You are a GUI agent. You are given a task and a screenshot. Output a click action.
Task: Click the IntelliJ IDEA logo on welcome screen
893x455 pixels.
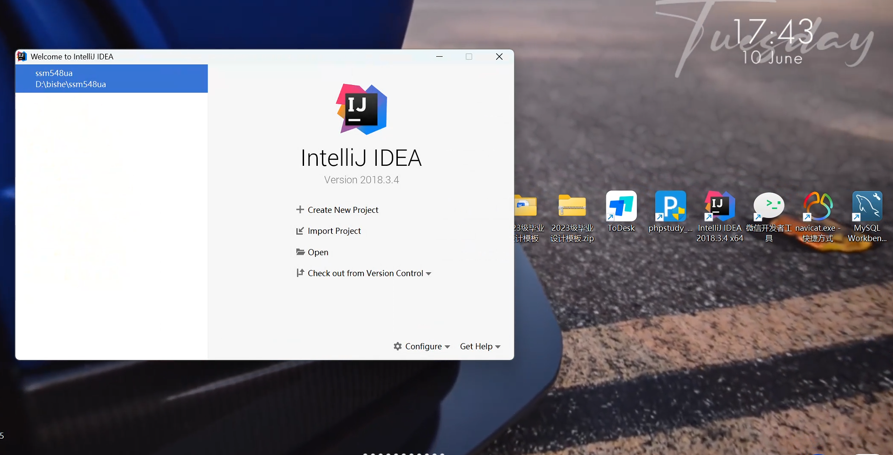pyautogui.click(x=362, y=109)
